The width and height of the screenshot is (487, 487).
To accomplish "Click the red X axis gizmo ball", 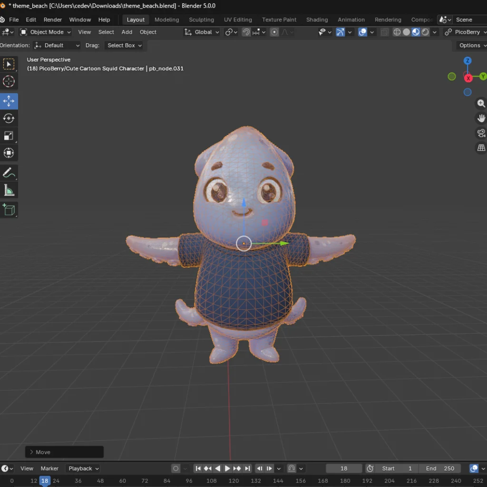I will (x=468, y=78).
